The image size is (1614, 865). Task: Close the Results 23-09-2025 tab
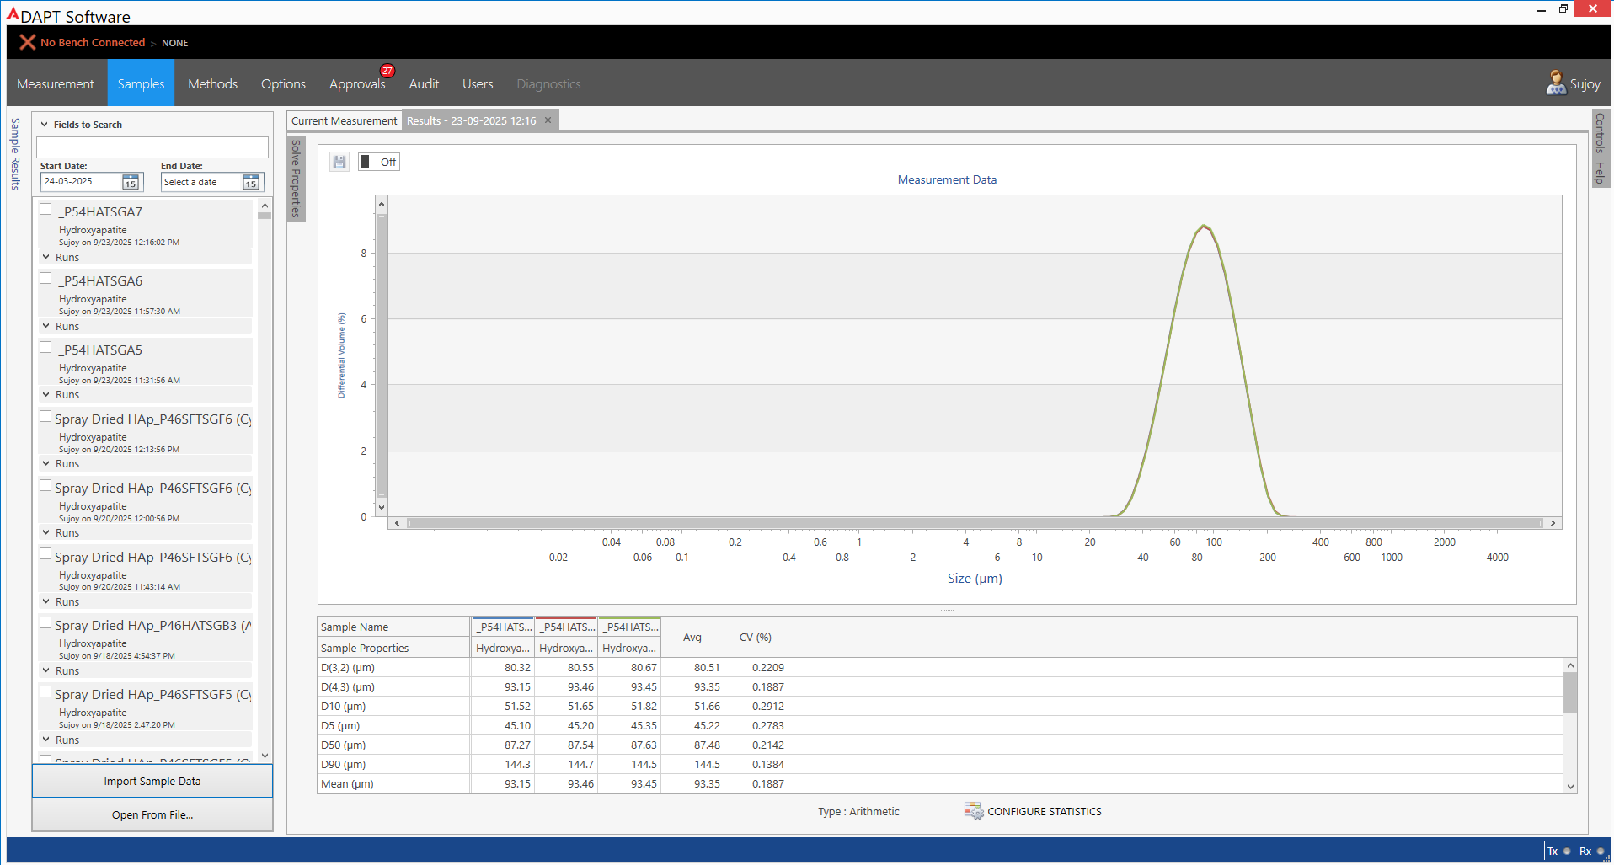pyautogui.click(x=548, y=120)
